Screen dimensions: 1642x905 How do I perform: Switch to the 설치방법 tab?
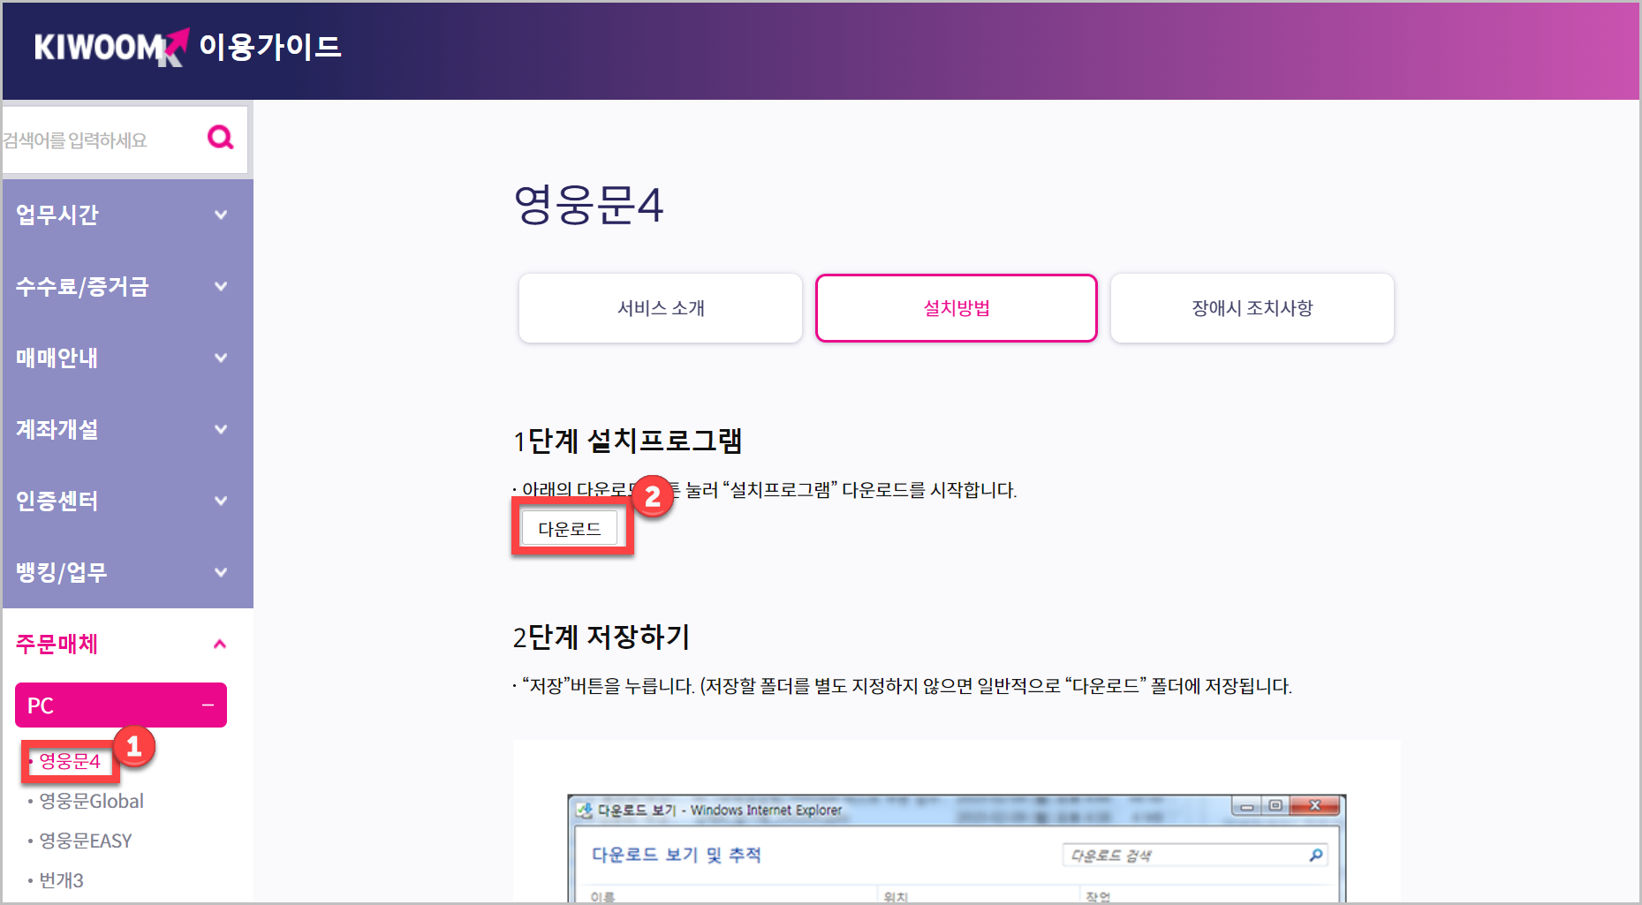[957, 308]
